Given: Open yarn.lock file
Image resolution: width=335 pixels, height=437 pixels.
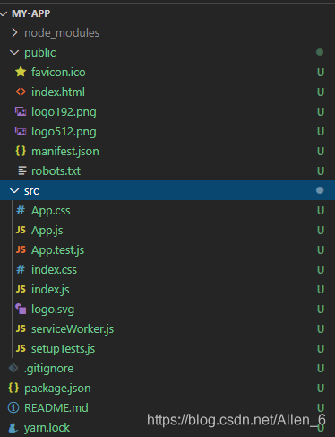Looking at the screenshot, I should coord(47,428).
